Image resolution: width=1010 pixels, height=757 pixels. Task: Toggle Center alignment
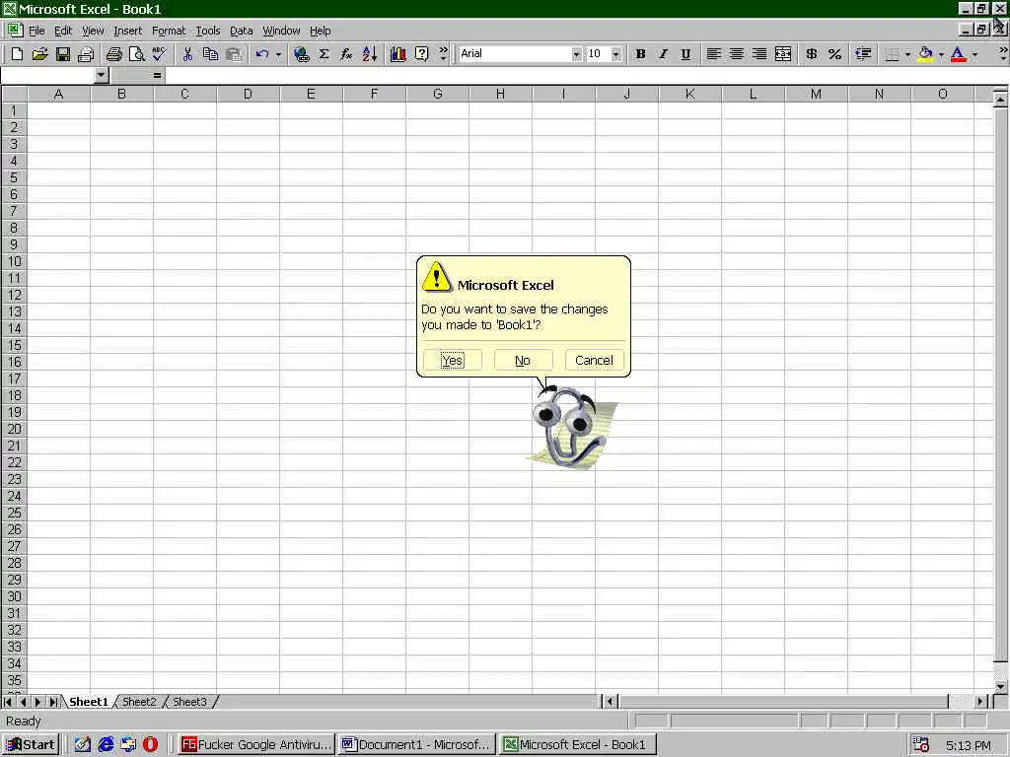tap(736, 54)
